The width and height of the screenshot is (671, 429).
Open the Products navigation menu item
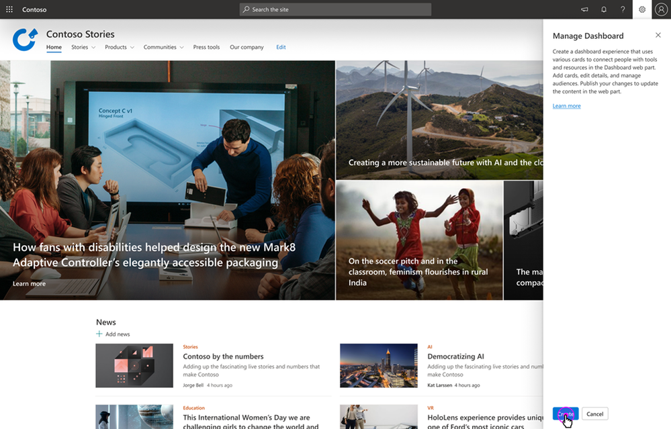coord(116,47)
